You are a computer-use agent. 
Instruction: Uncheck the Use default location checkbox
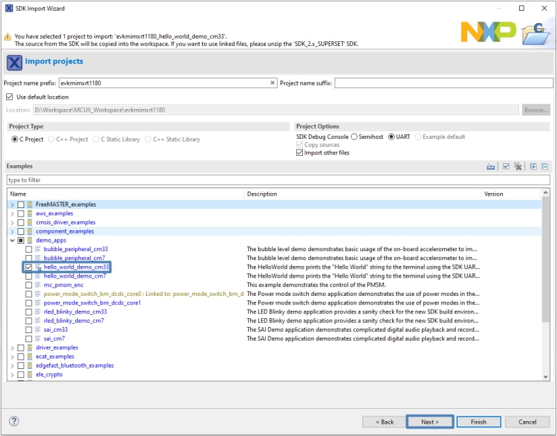click(x=9, y=97)
